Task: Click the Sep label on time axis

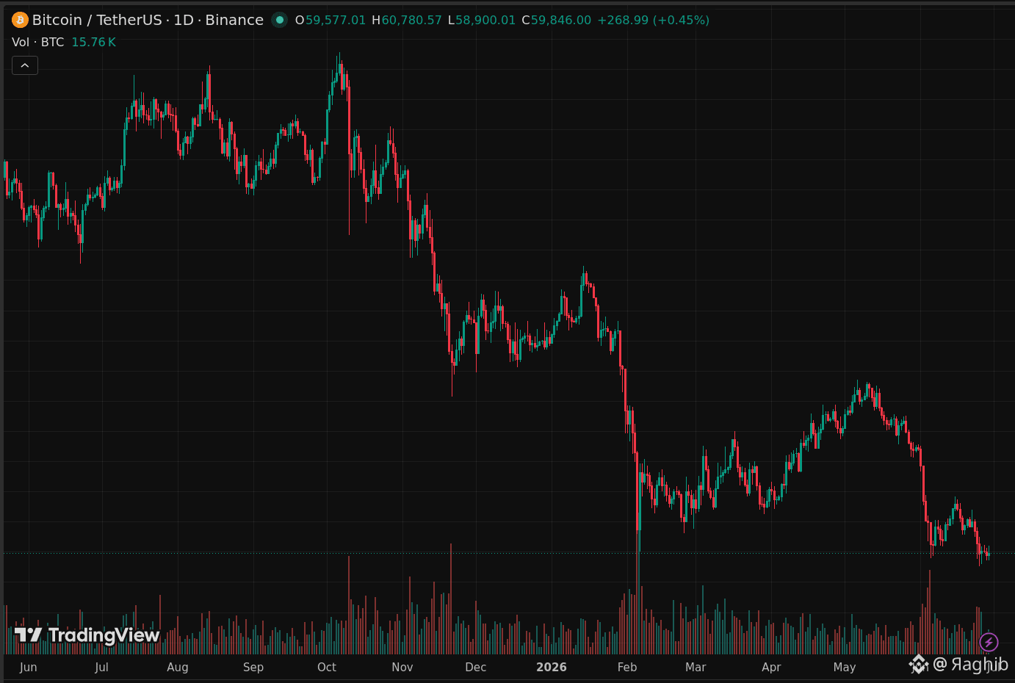Action: 253,667
